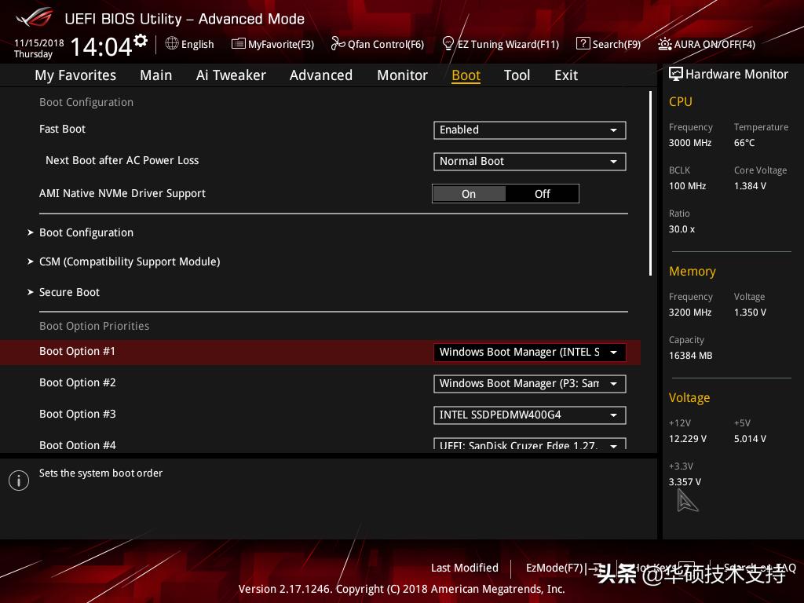Switch to the Ai Tweaker tab

click(231, 75)
